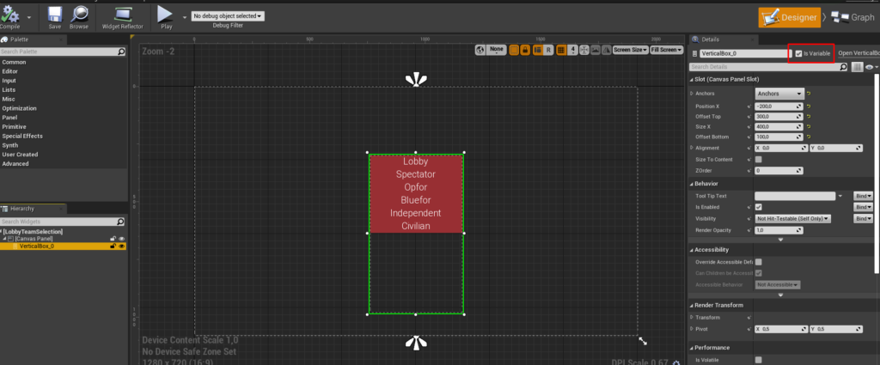Click the Search Palette magnifier icon
Screen dimensions: 880x365
click(x=121, y=52)
